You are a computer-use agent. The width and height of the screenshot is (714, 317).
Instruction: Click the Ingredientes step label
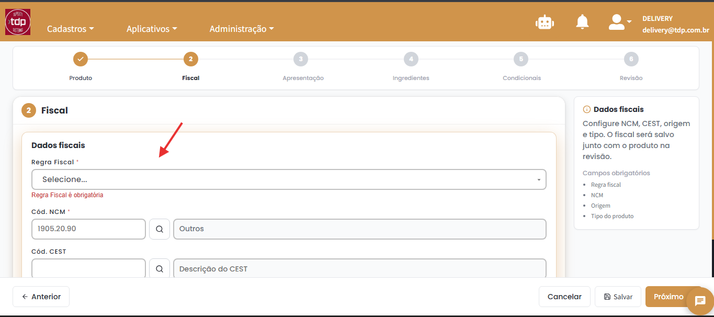coord(411,78)
